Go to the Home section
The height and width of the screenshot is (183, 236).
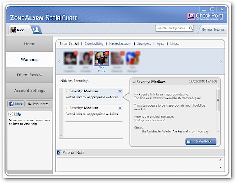(x=29, y=44)
